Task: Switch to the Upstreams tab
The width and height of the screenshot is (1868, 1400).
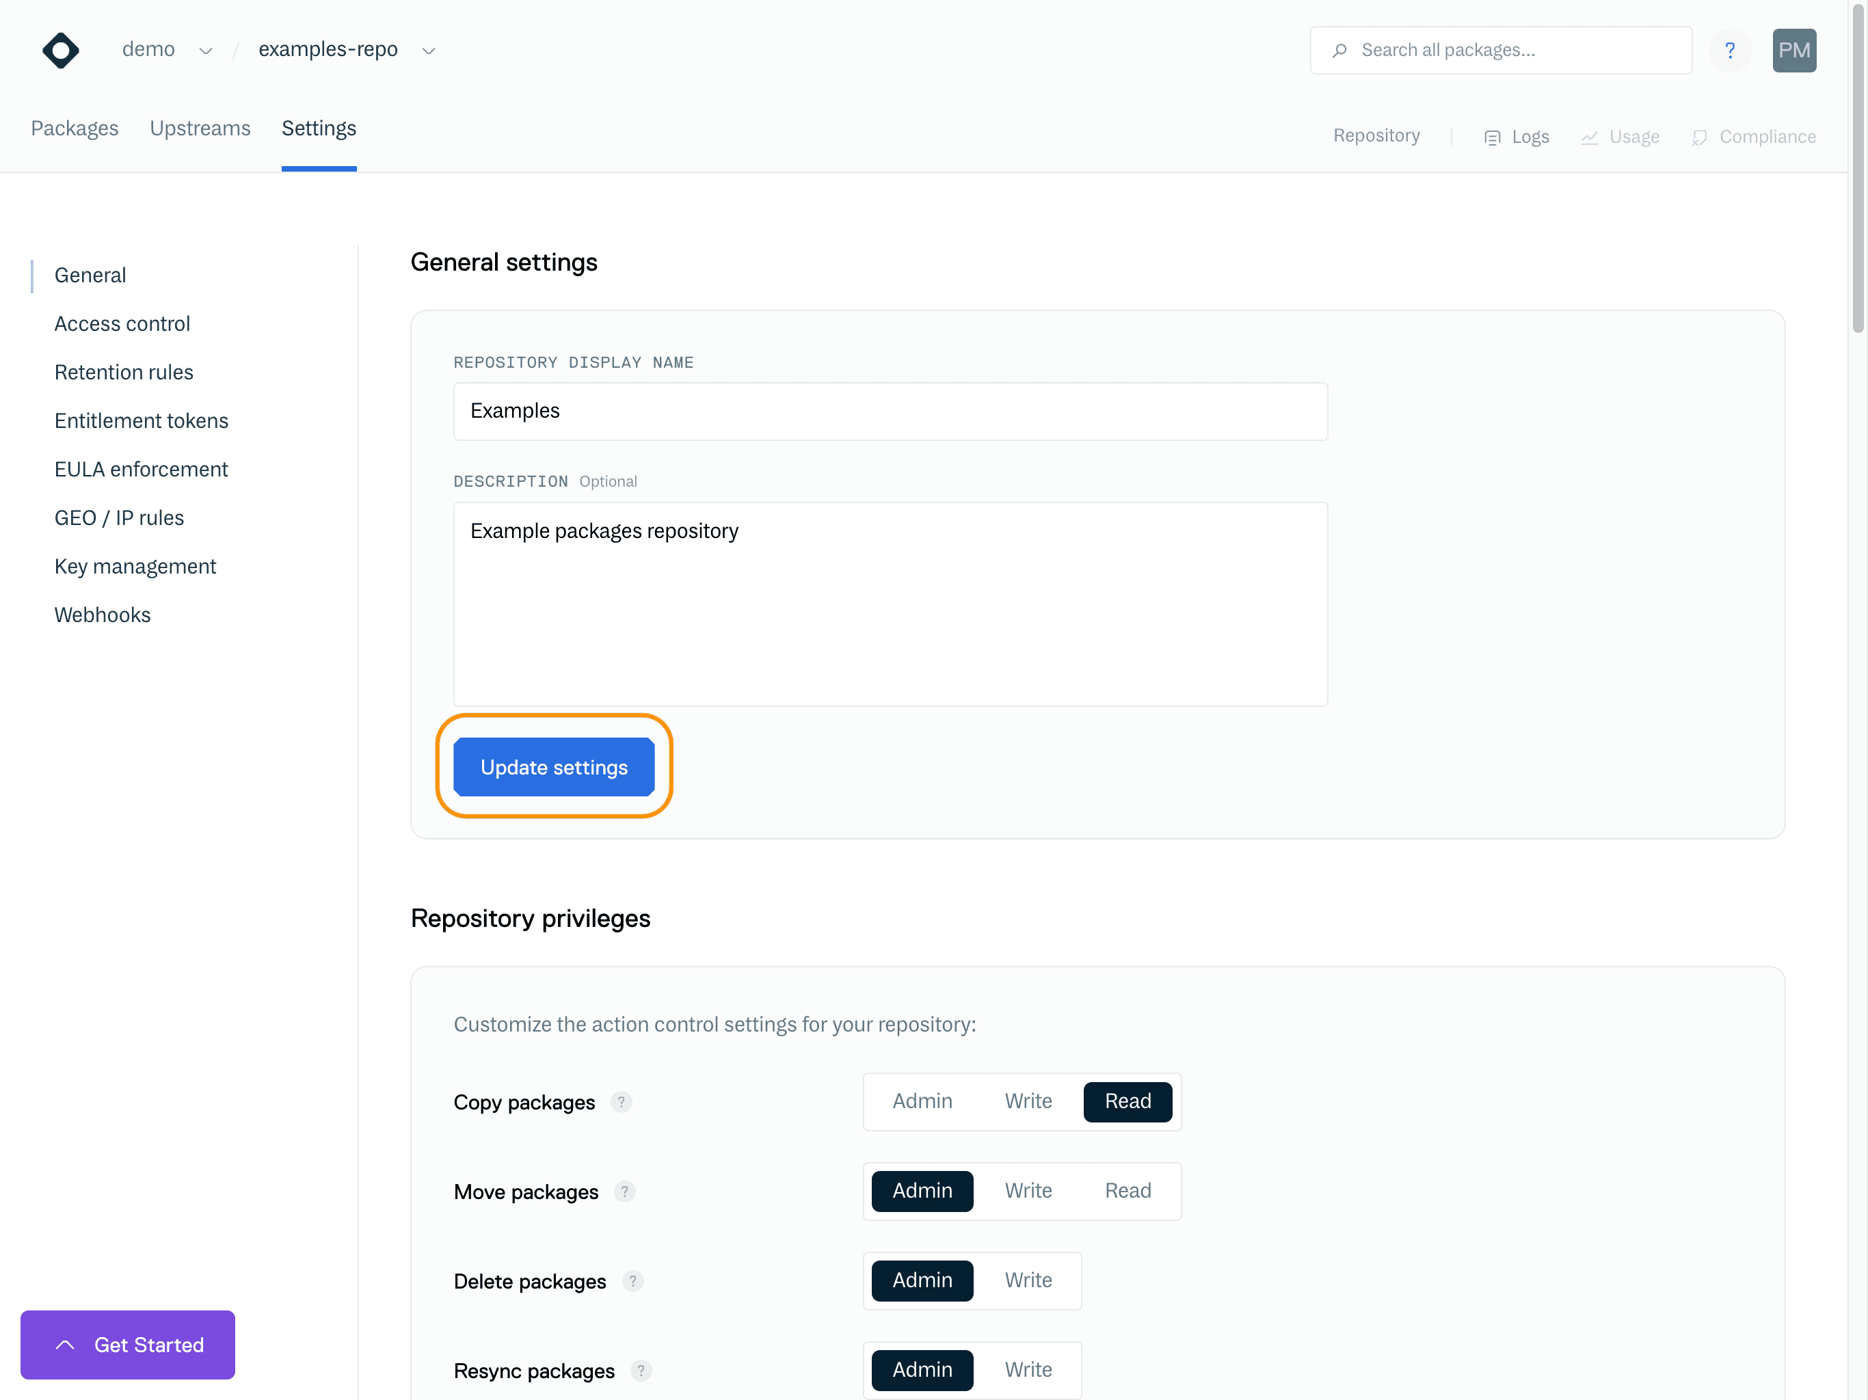Action: (200, 129)
